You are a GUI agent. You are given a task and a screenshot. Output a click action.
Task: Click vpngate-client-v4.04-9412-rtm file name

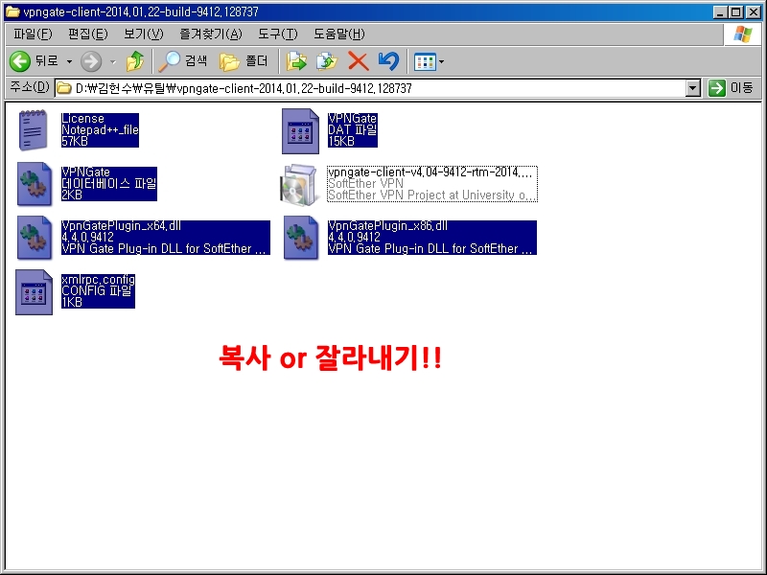pos(430,172)
